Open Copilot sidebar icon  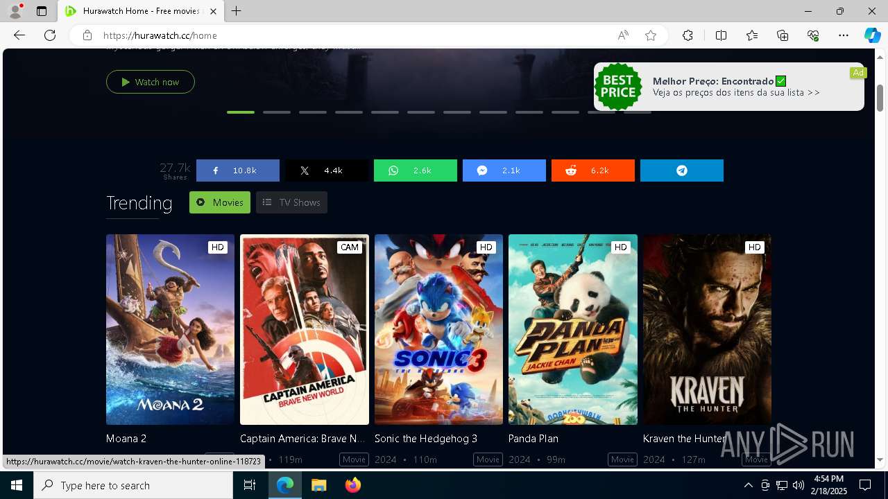tap(872, 35)
